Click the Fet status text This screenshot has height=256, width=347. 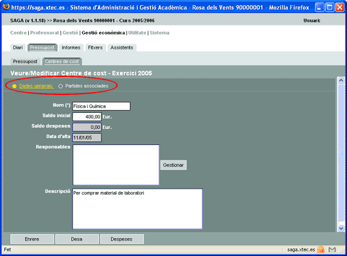click(x=7, y=250)
